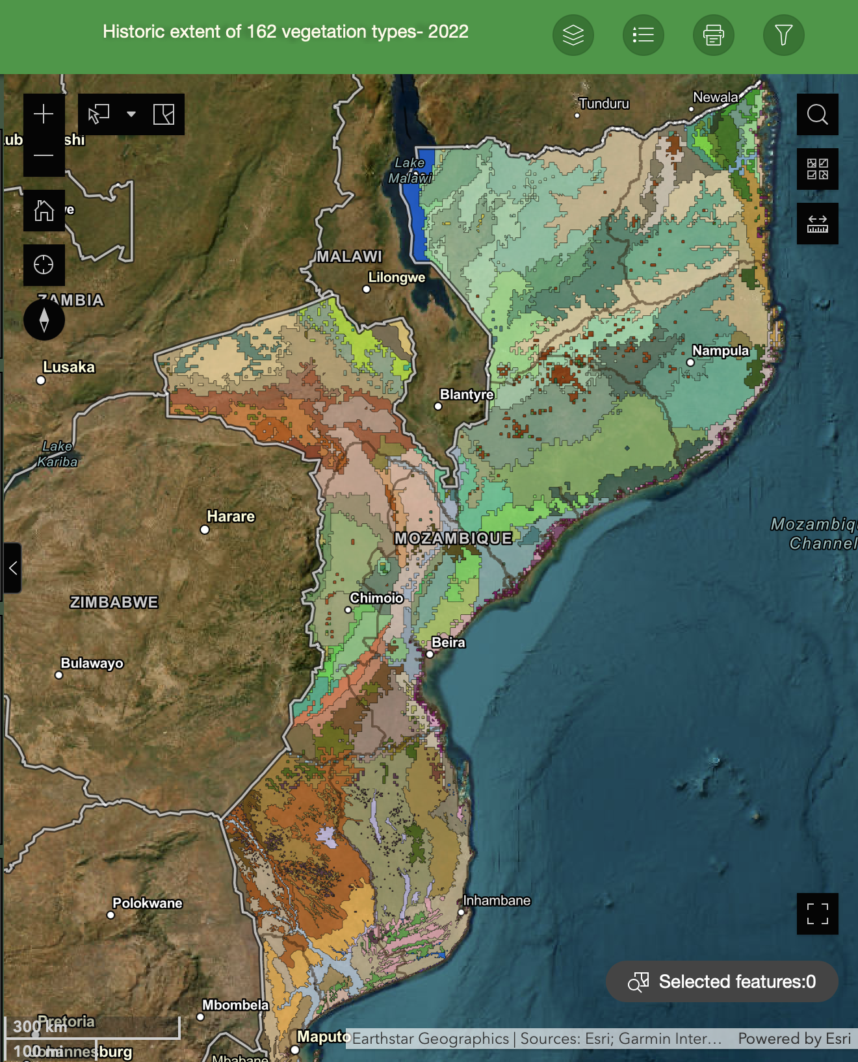
Task: Find my location with the crosshair button
Action: pyautogui.click(x=44, y=265)
